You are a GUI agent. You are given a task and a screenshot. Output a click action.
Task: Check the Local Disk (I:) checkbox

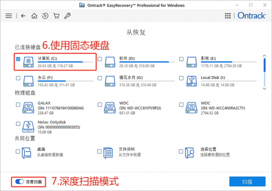tap(181, 78)
